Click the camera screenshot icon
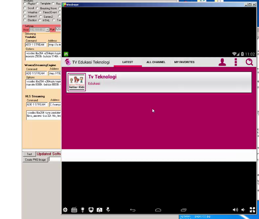The height and width of the screenshot is (219, 259). coord(100,210)
